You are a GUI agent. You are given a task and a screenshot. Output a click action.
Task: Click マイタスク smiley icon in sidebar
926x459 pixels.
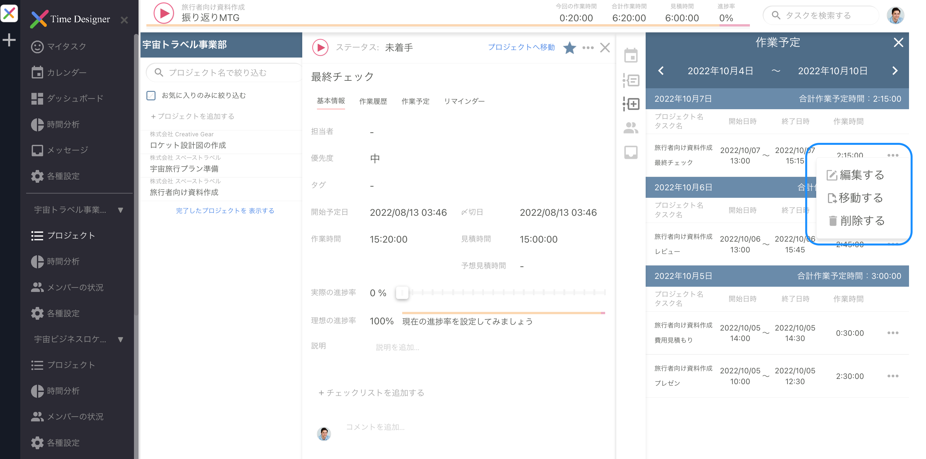pyautogui.click(x=37, y=47)
